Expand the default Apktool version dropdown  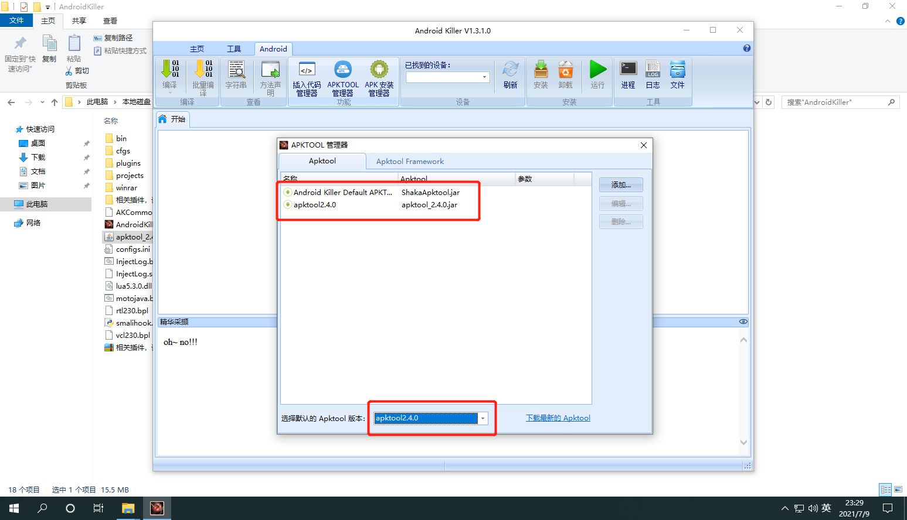click(483, 418)
